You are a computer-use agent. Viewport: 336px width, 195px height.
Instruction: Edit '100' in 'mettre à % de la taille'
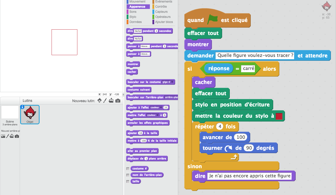[144, 141]
